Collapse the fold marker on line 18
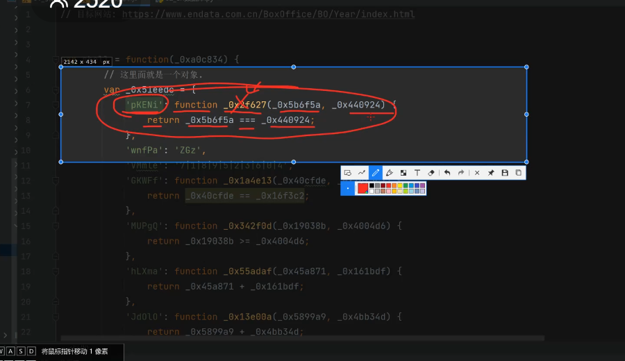The width and height of the screenshot is (625, 361). (x=56, y=271)
